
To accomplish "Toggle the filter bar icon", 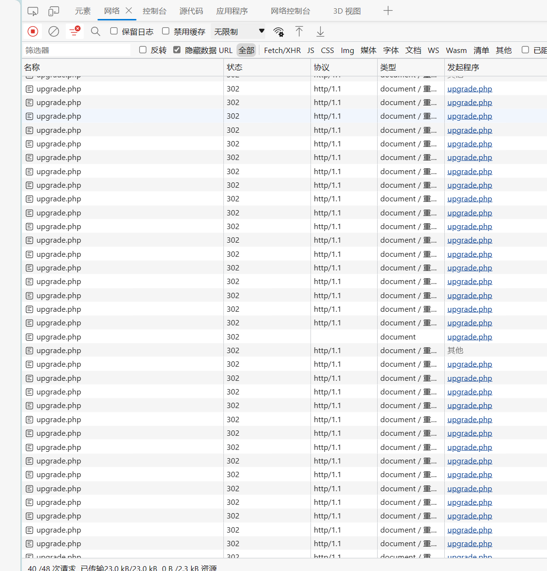I will pyautogui.click(x=74, y=32).
